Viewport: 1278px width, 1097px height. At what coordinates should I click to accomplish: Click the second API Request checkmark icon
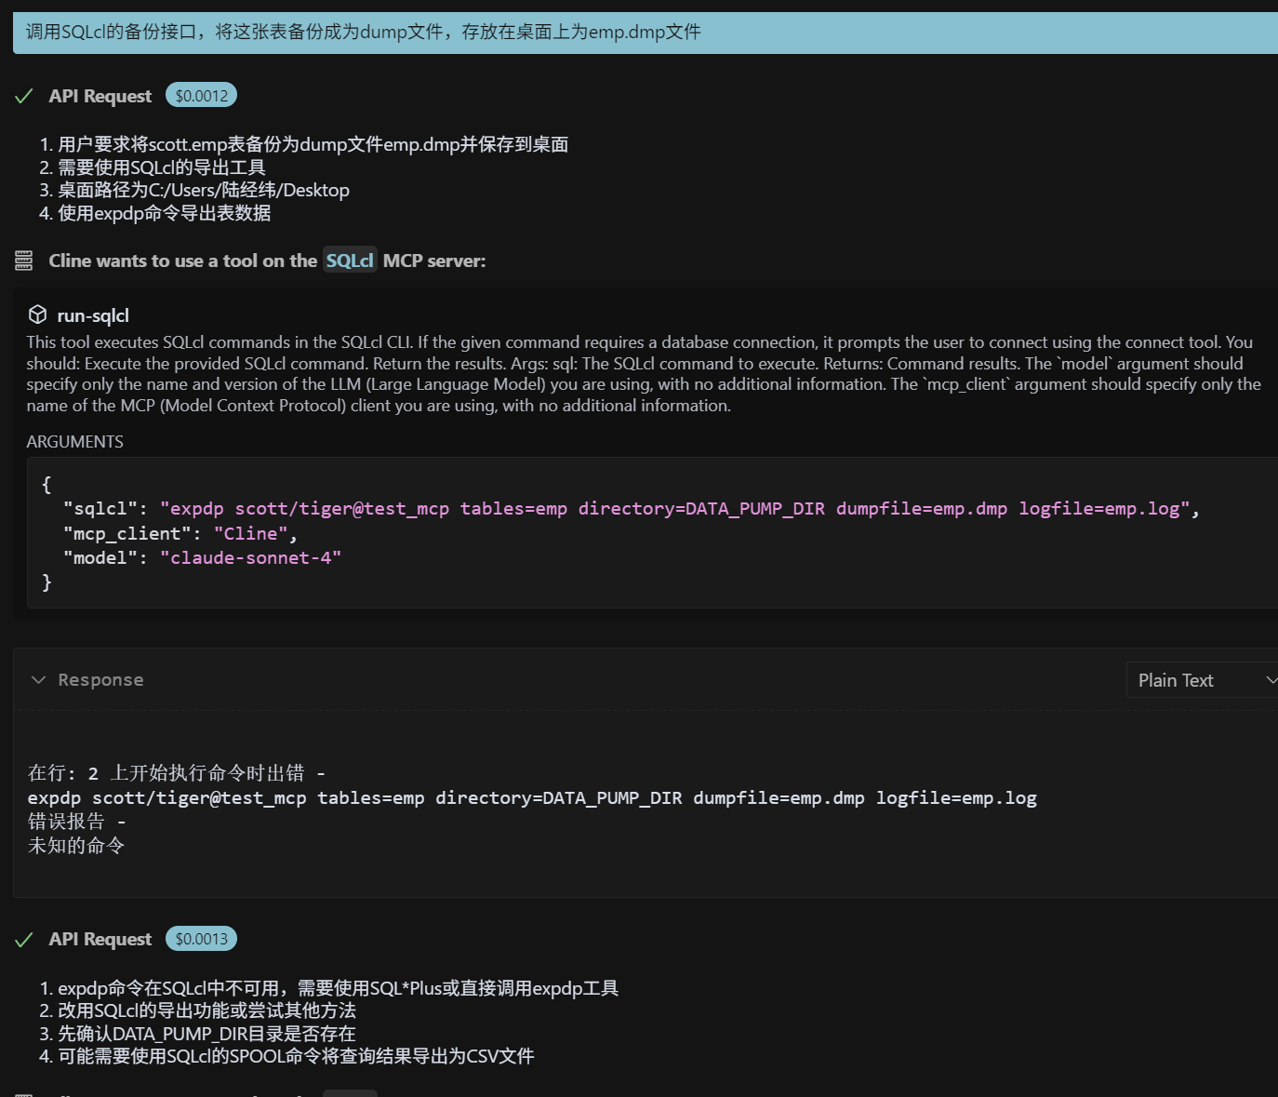[24, 940]
